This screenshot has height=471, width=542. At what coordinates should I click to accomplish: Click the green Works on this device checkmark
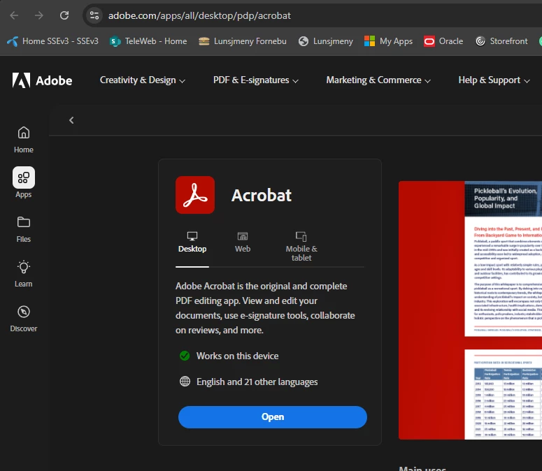pos(185,356)
